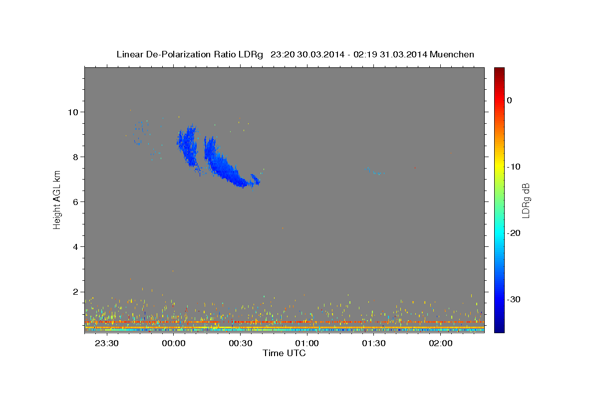Click the small cyan echo near 01:30
599x399 pixels.
click(374, 172)
